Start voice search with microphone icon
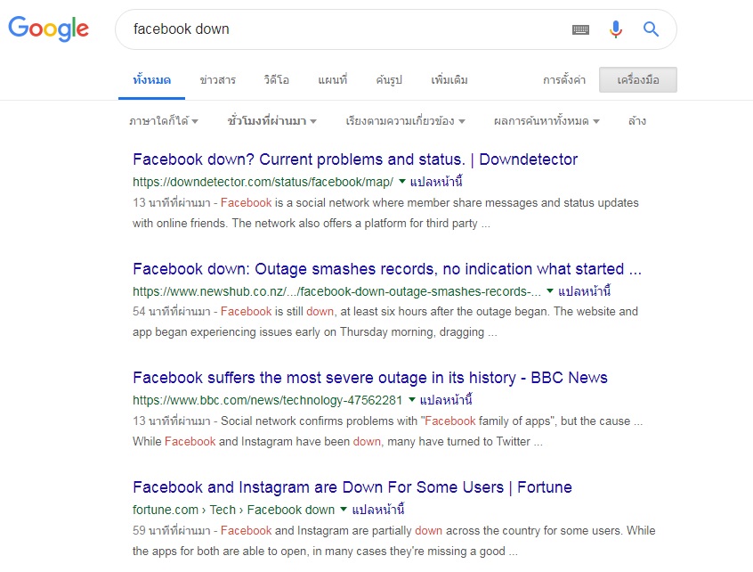The image size is (753, 572). pos(616,29)
